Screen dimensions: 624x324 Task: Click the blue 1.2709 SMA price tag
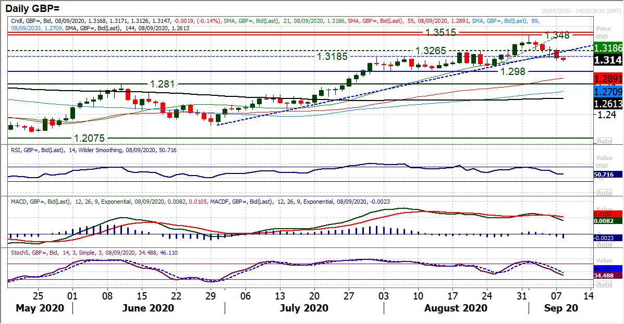point(607,91)
